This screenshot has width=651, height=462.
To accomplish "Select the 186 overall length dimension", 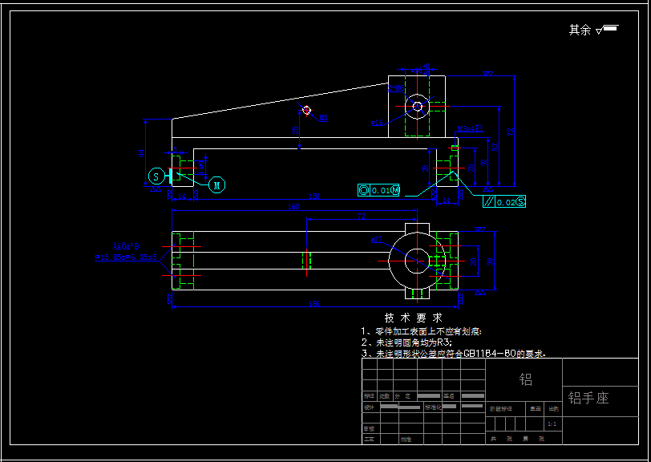I will [314, 304].
